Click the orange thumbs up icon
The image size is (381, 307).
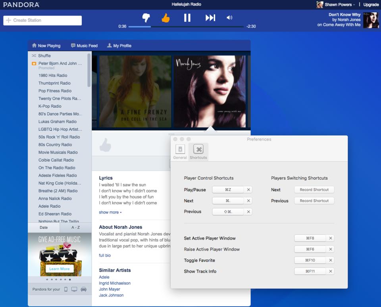(165, 18)
